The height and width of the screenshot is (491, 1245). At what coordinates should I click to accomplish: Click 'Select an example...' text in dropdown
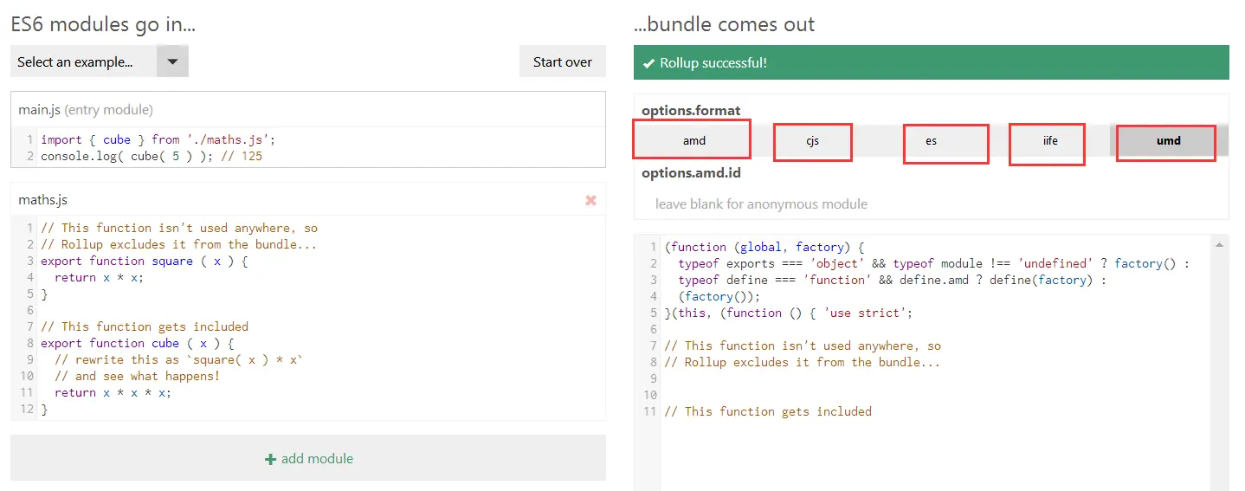coord(75,62)
